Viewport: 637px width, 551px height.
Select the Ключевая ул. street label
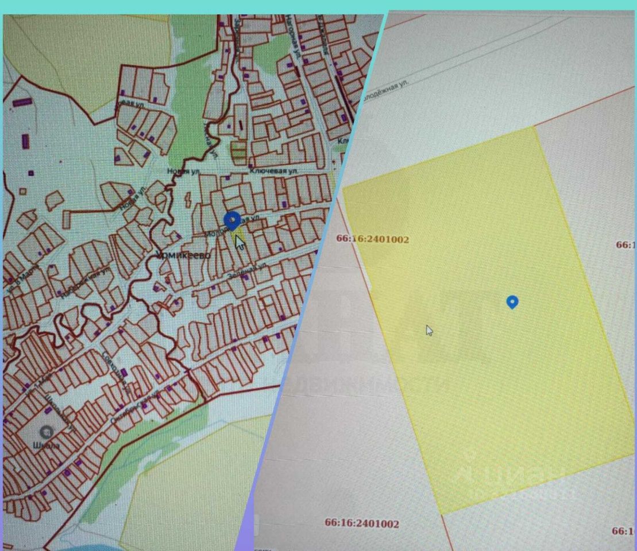coord(274,171)
